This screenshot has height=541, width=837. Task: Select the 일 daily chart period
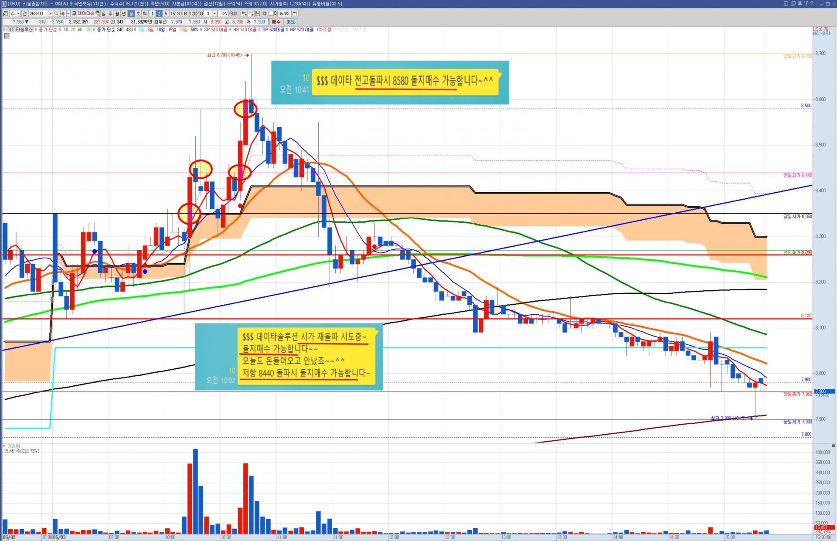tap(103, 14)
